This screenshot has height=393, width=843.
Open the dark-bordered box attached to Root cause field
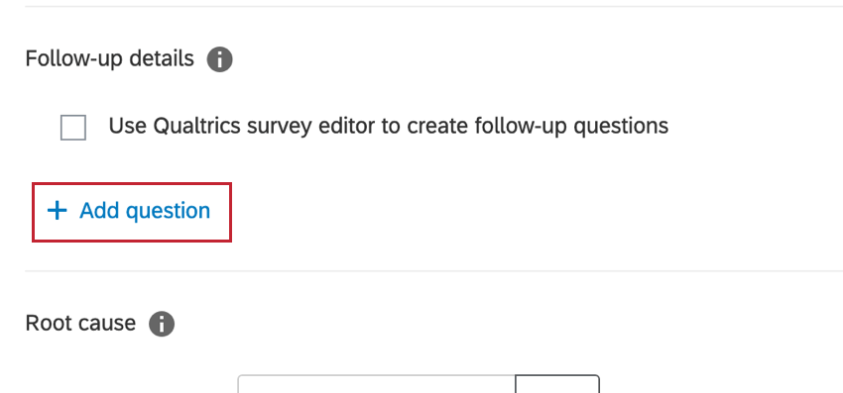557,384
